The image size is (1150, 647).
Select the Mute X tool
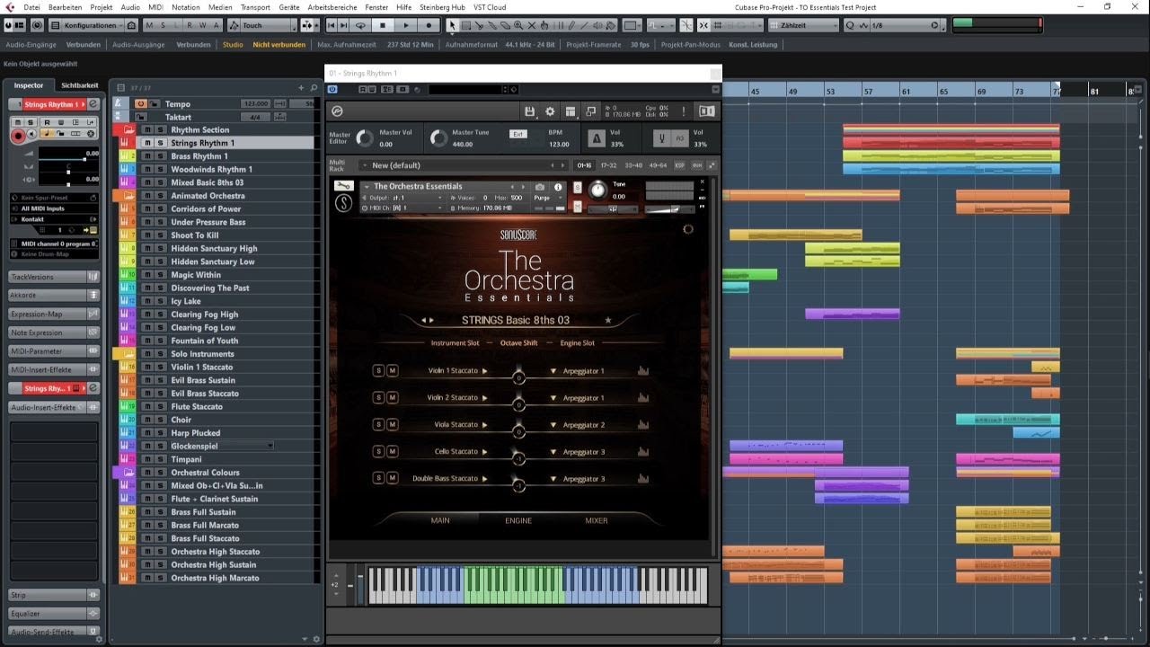pos(532,25)
